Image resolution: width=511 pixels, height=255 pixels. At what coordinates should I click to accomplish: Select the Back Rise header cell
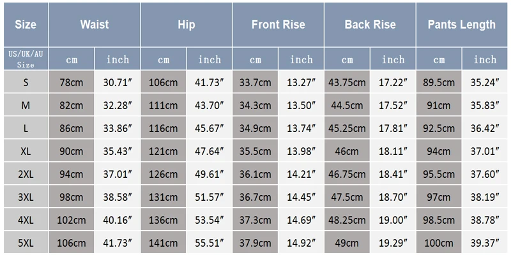(x=370, y=24)
